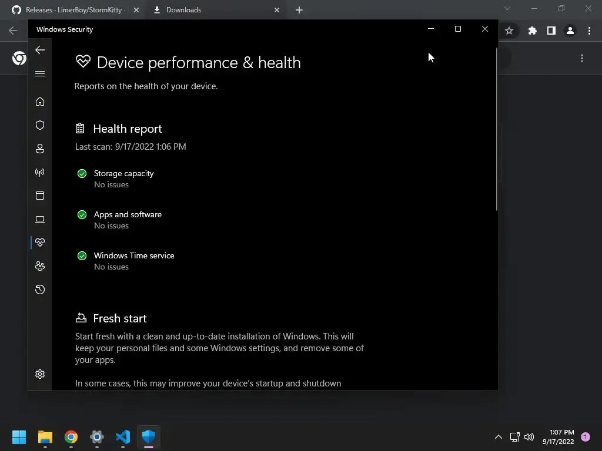Screen dimensions: 602x451
Task: Open Virus & threat protection shield icon
Action: pos(40,125)
